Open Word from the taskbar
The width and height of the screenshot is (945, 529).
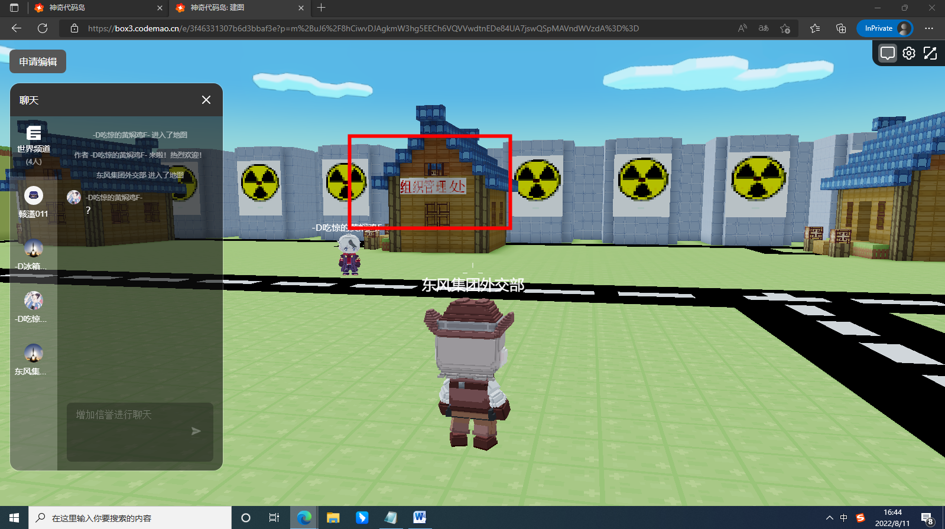(420, 518)
